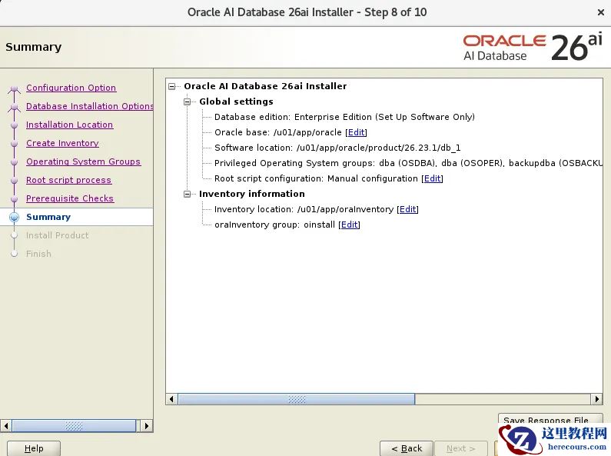611x456 pixels.
Task: Click the Configuration Option step marker icon
Action: pyautogui.click(x=15, y=90)
